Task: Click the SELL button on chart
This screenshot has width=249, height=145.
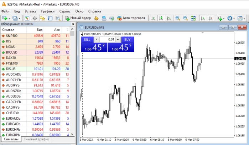Action: [x=87, y=40]
